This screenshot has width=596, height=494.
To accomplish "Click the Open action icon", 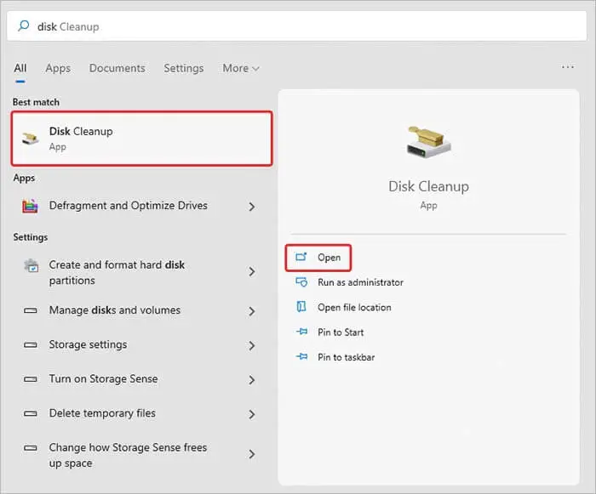I will (301, 257).
